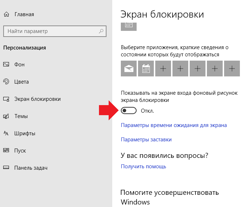Click the Темы brush icon

pos(6,116)
